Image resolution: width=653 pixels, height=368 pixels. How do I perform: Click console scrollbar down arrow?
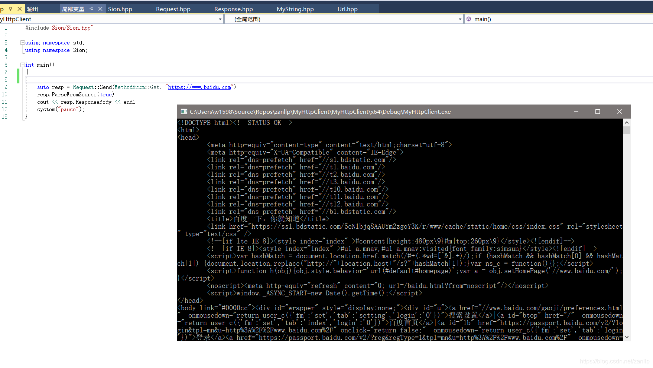(627, 337)
